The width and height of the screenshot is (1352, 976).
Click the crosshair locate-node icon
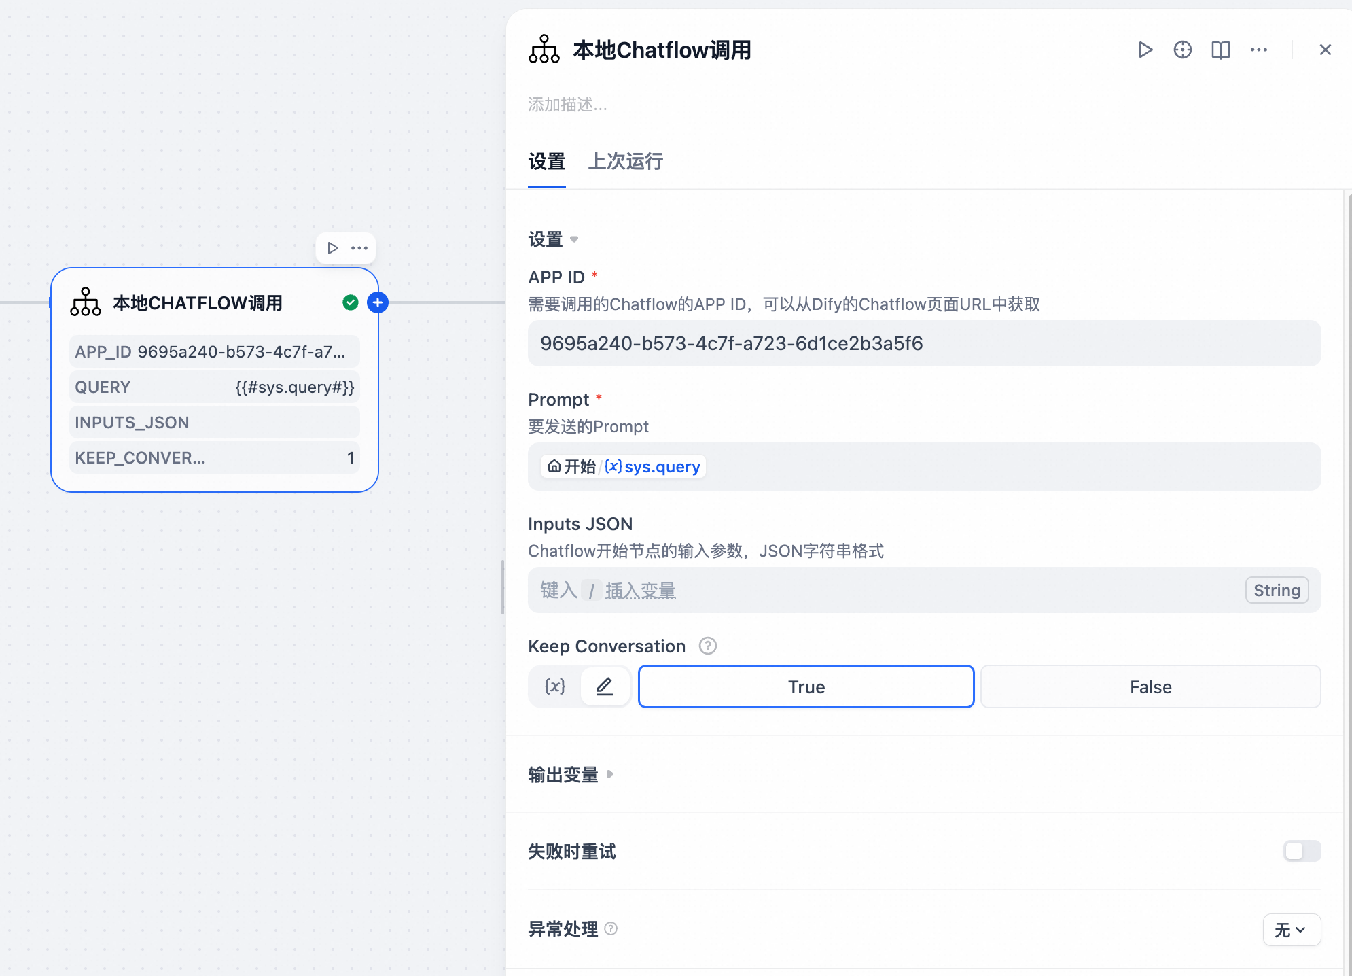(1183, 50)
